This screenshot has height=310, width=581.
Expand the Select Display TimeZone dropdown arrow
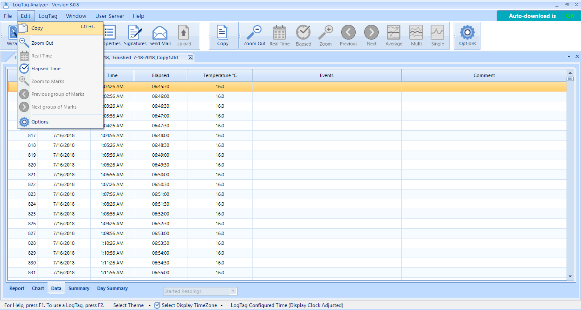(x=222, y=305)
